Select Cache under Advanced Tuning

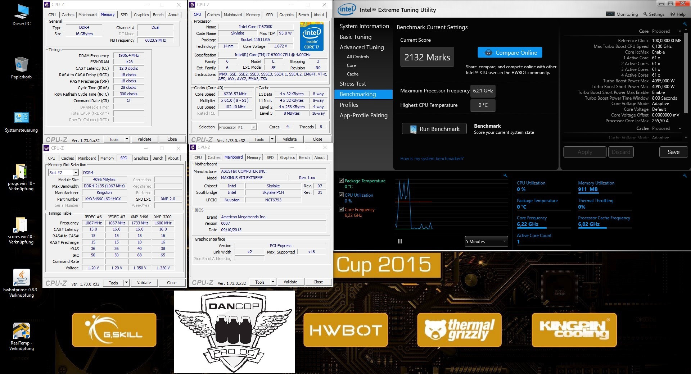[x=353, y=74]
